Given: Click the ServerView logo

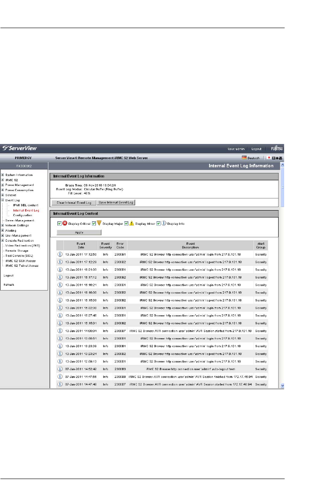Looking at the screenshot, I should click(20, 148).
